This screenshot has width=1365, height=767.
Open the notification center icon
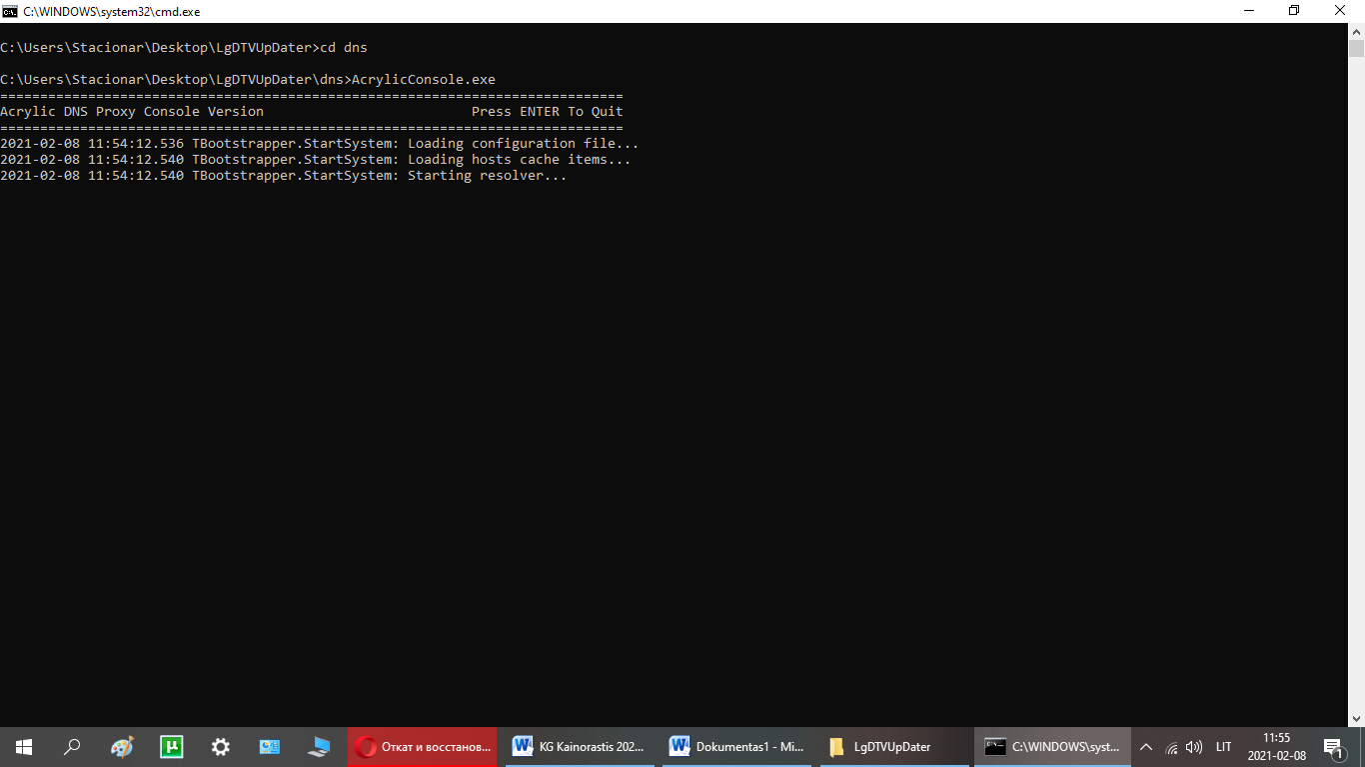pos(1333,747)
